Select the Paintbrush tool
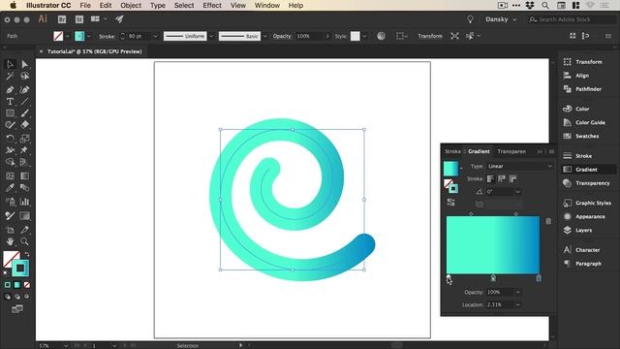620x349 pixels. (24, 113)
